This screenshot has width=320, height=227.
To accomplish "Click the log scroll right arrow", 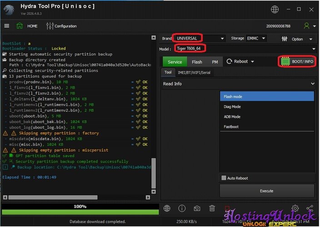I will [x=148, y=197].
